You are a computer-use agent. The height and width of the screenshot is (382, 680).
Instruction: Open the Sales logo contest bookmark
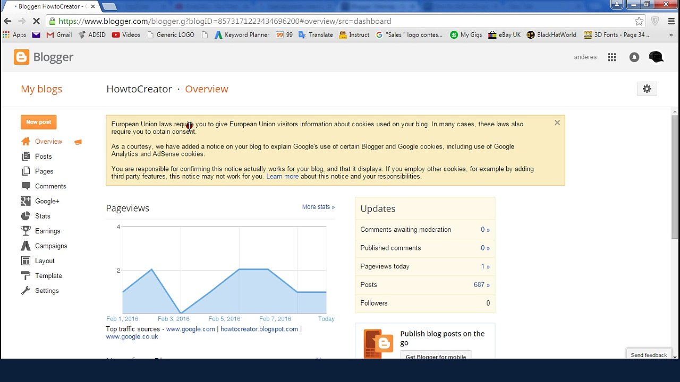[x=409, y=35]
